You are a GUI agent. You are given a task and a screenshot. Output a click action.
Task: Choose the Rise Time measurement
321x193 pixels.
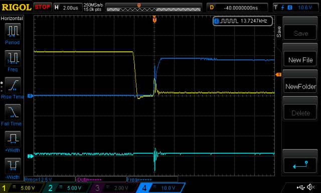point(13,85)
